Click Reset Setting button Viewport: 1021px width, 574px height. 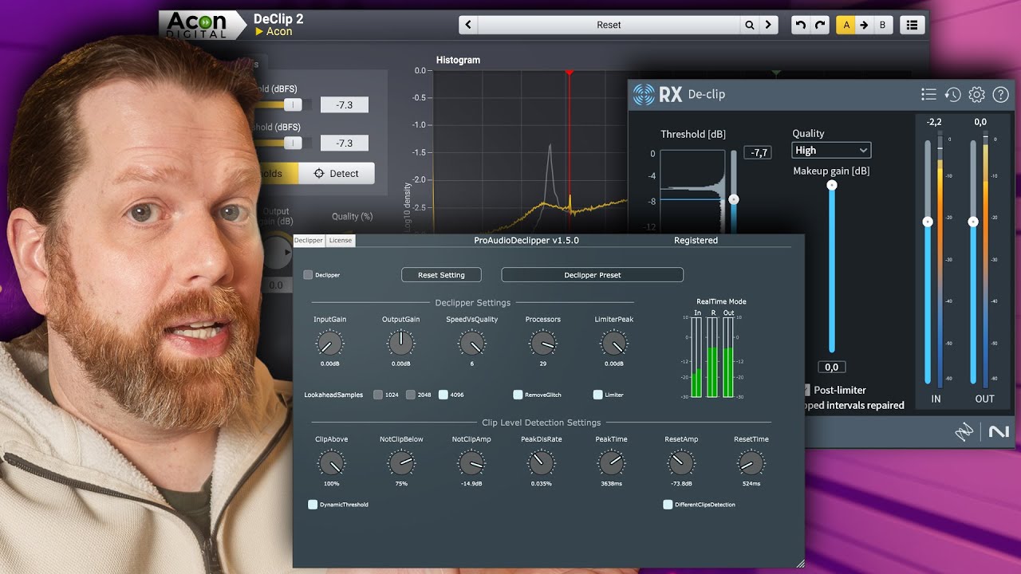coord(441,275)
